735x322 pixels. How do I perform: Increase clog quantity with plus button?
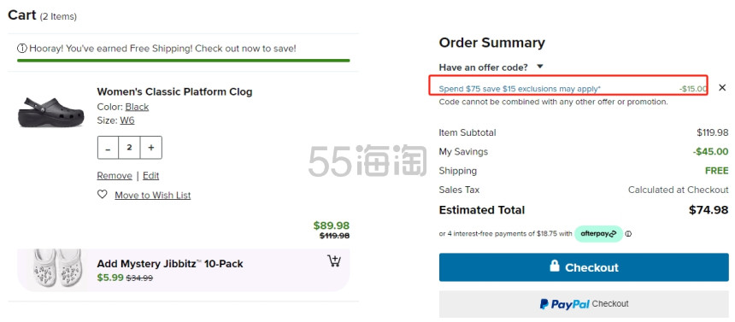pos(151,148)
